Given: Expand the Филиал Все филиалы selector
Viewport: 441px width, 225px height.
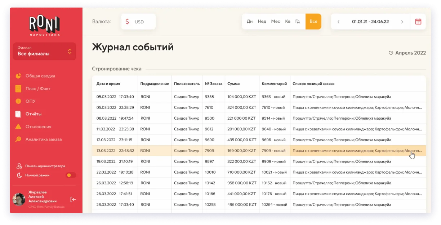Looking at the screenshot, I should tap(44, 51).
